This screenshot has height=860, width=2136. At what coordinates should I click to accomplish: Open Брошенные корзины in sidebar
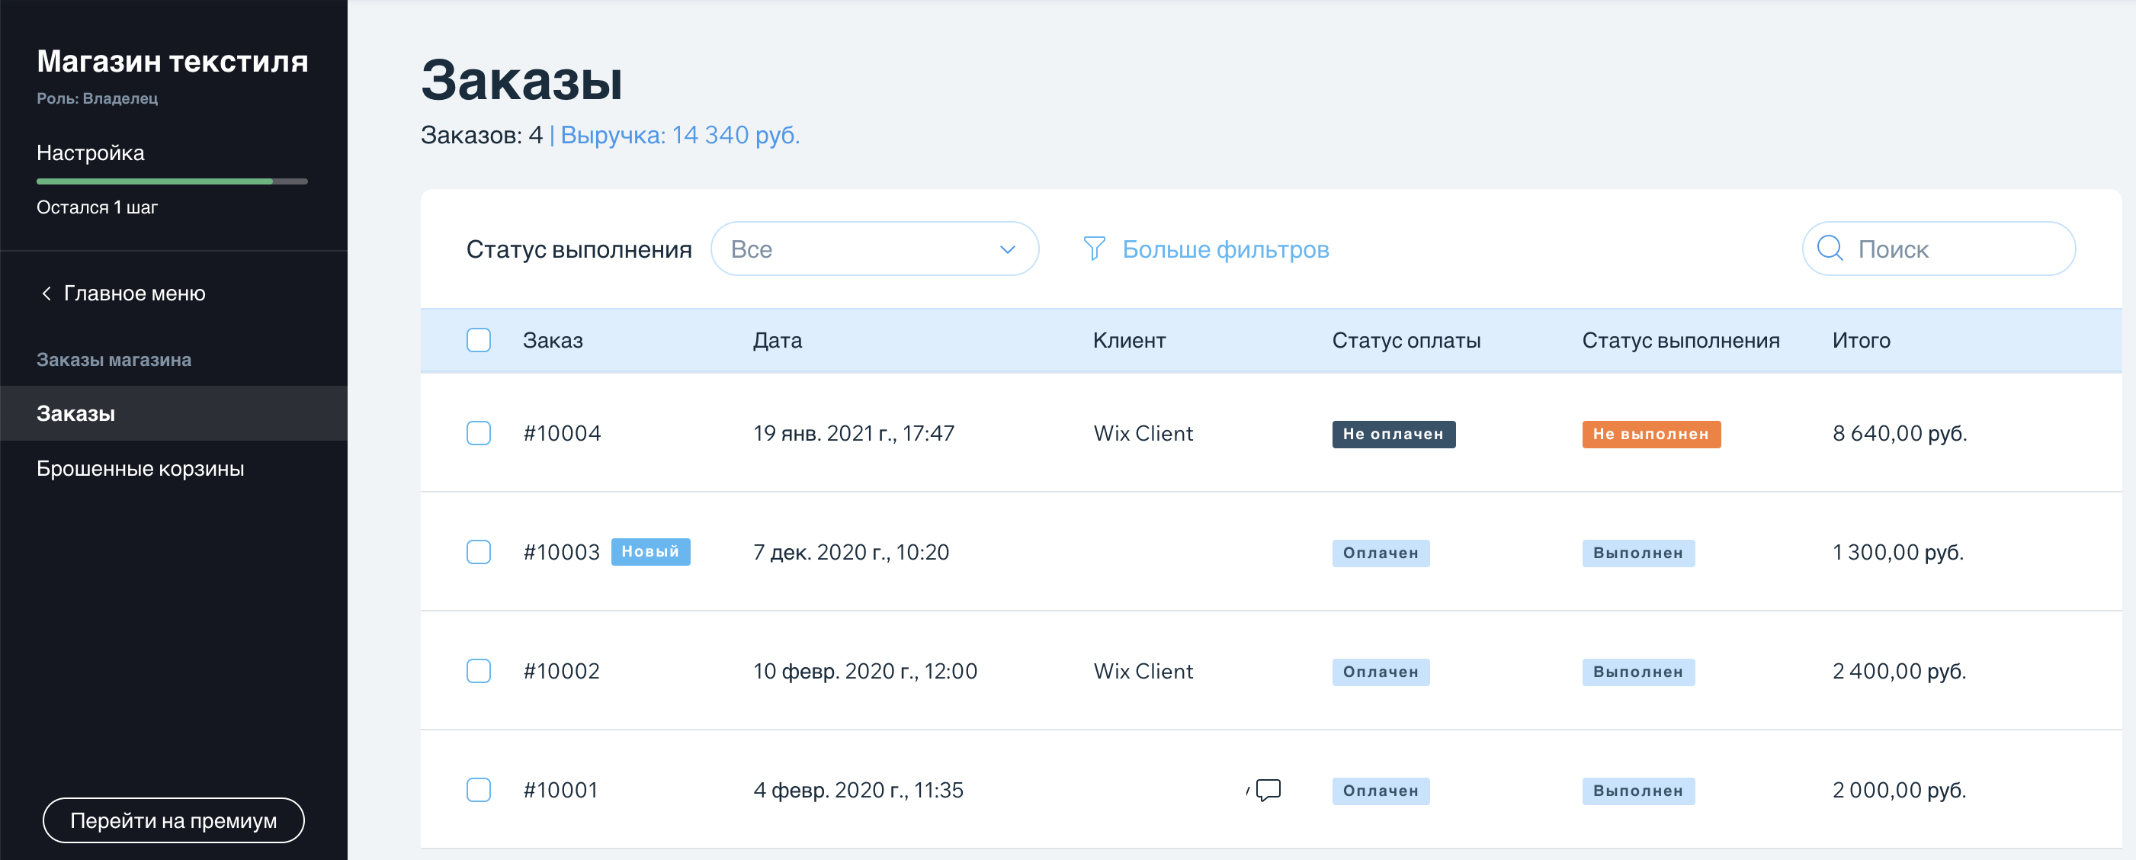[140, 469]
